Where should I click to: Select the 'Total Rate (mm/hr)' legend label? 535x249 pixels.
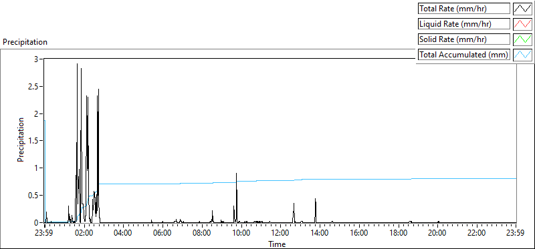[x=464, y=9]
